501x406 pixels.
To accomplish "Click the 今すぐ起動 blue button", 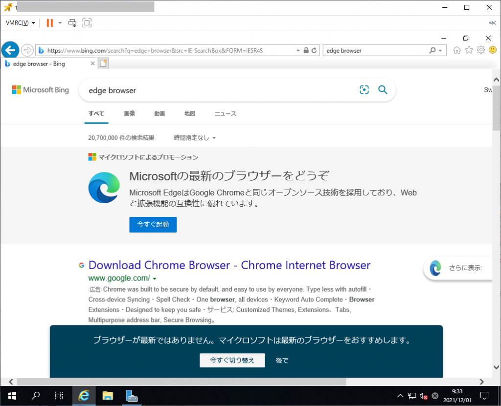I will tap(153, 224).
